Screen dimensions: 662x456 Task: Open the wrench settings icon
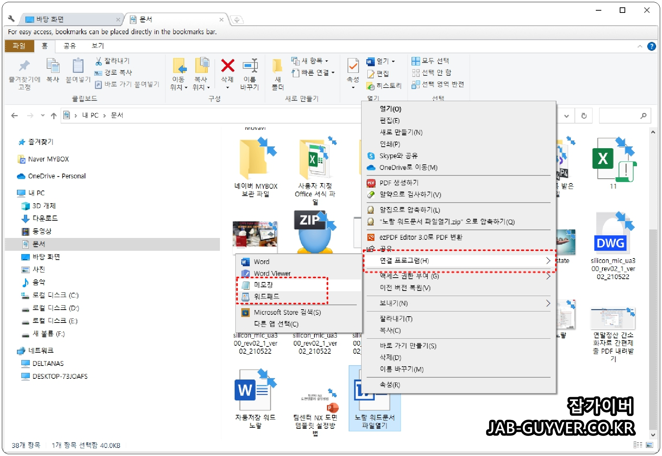pyautogui.click(x=11, y=18)
